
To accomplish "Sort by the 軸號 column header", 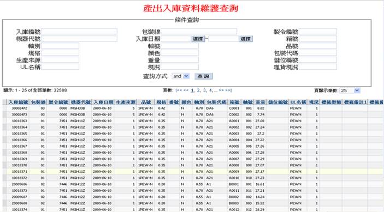I will [x=247, y=102].
